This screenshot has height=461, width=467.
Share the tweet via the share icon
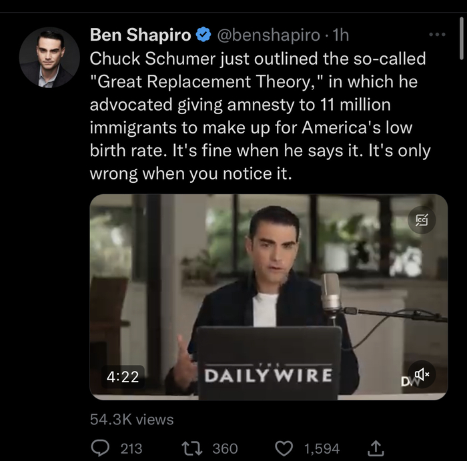[x=376, y=448]
